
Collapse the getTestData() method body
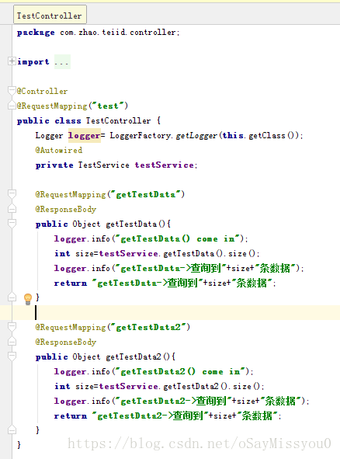[x=12, y=224]
